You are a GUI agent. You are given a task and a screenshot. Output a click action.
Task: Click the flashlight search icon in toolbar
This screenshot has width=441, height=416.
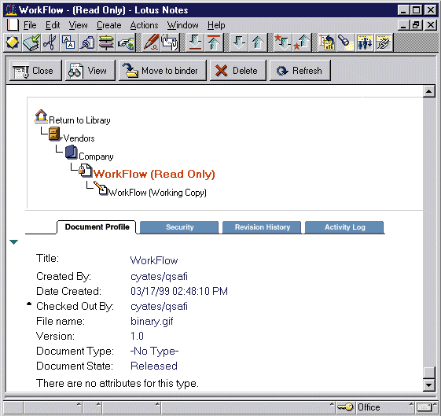[x=346, y=42]
